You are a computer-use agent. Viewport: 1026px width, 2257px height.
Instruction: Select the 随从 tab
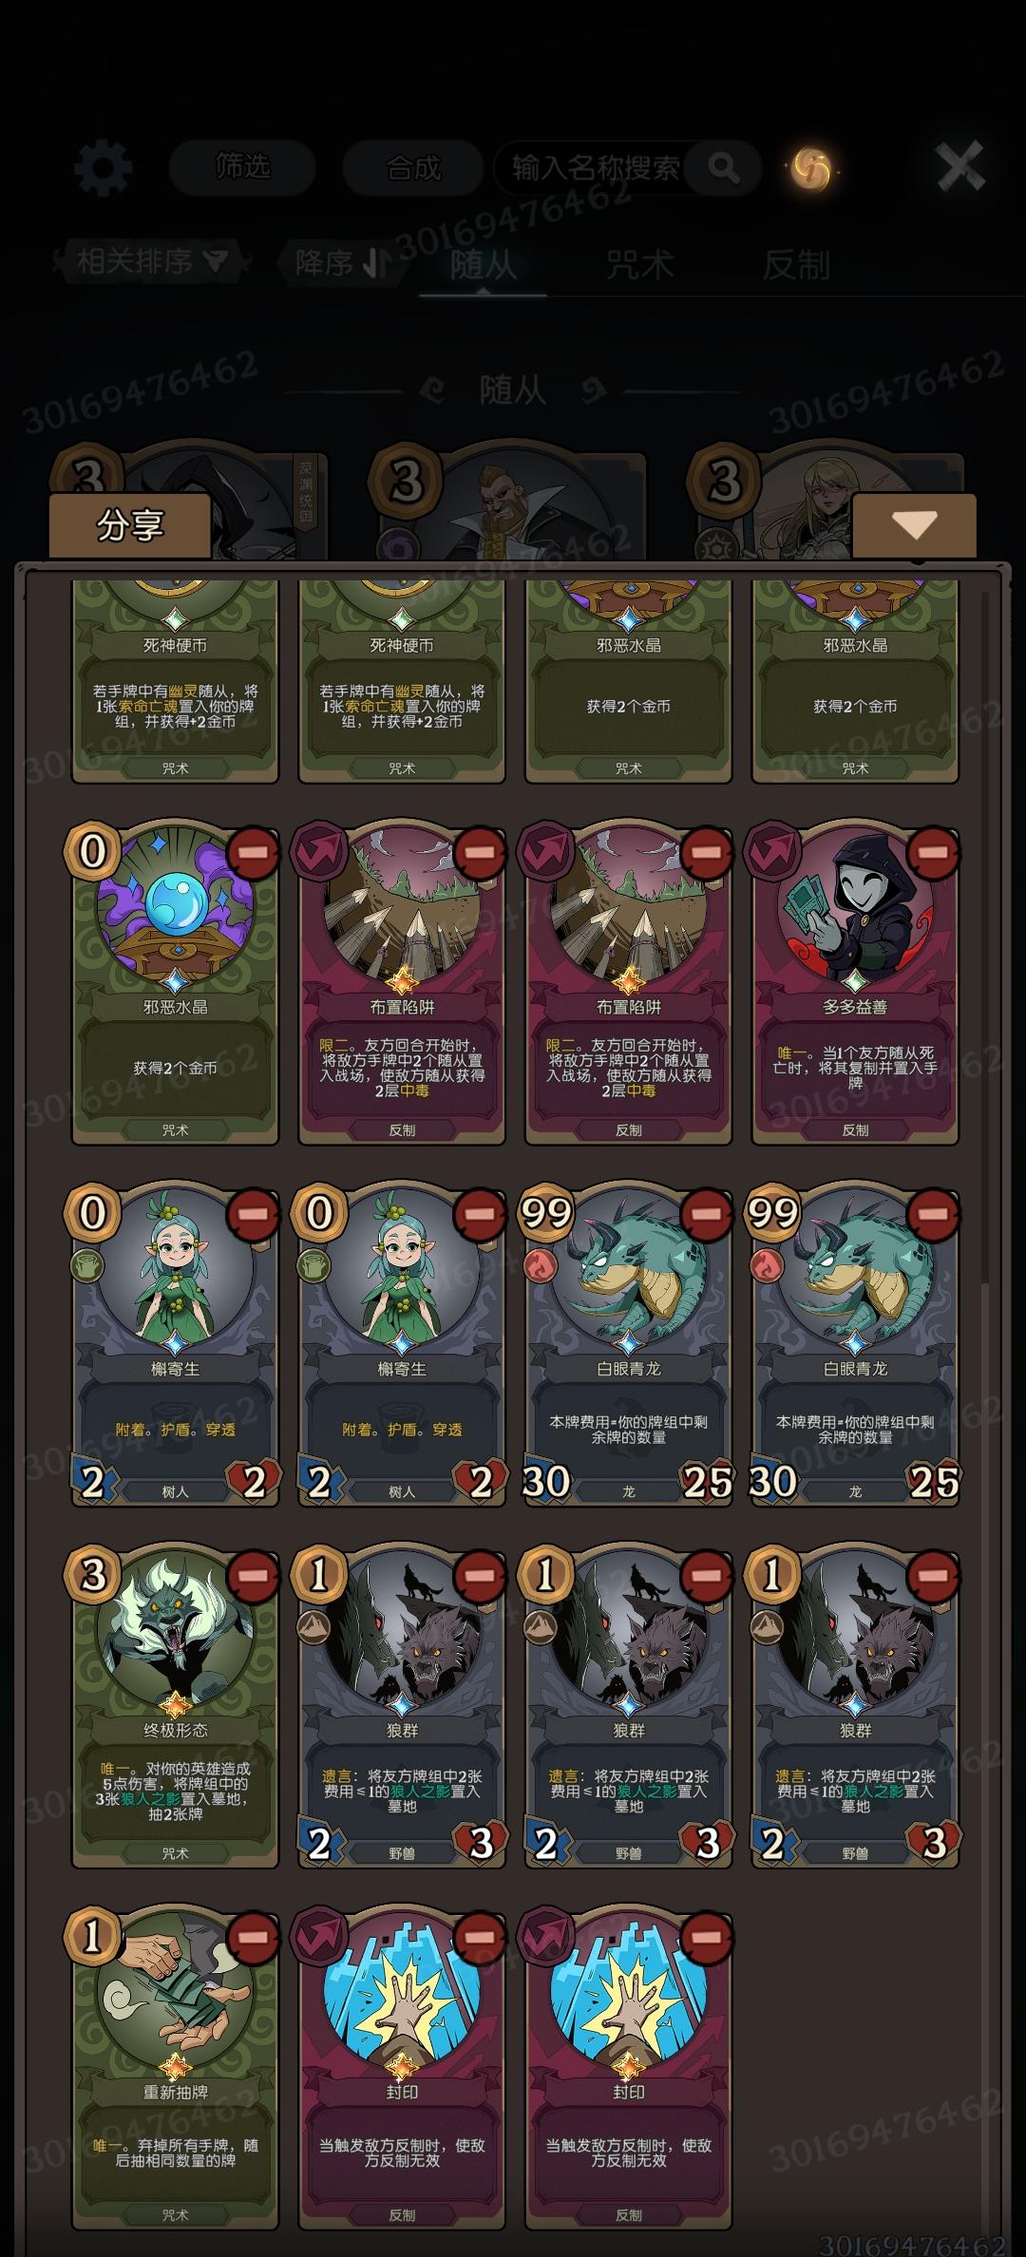[x=483, y=265]
